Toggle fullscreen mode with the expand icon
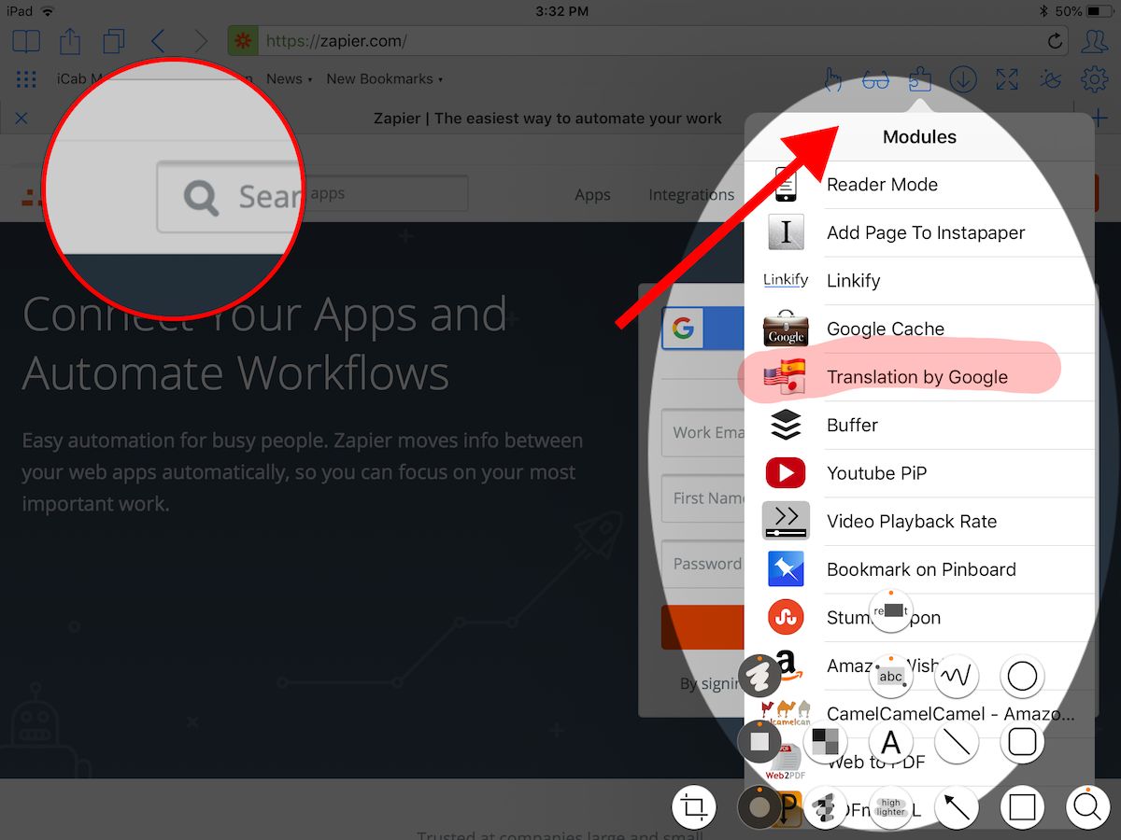Viewport: 1121px width, 840px height. tap(1007, 79)
